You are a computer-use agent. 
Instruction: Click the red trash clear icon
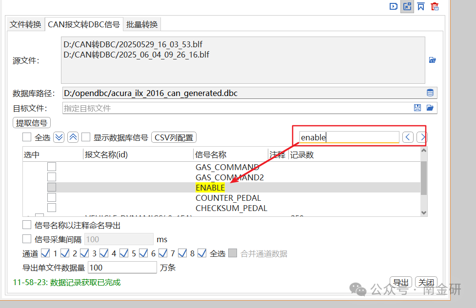(x=435, y=6)
